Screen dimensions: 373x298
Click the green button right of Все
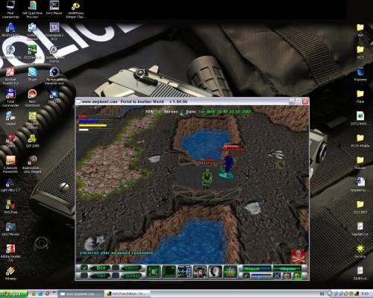click(x=131, y=268)
